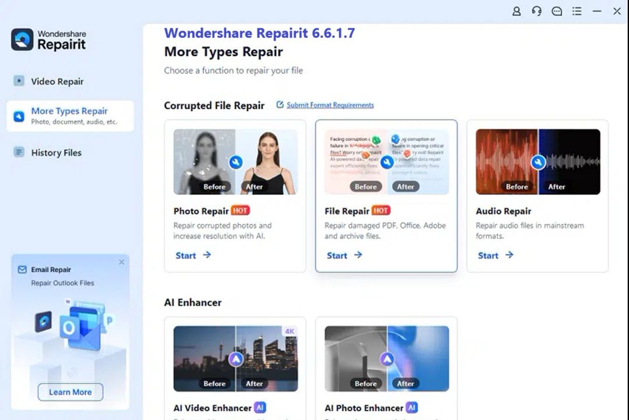This screenshot has height=420, width=629.
Task: Click the HOT badge beside File Repair
Action: point(381,211)
